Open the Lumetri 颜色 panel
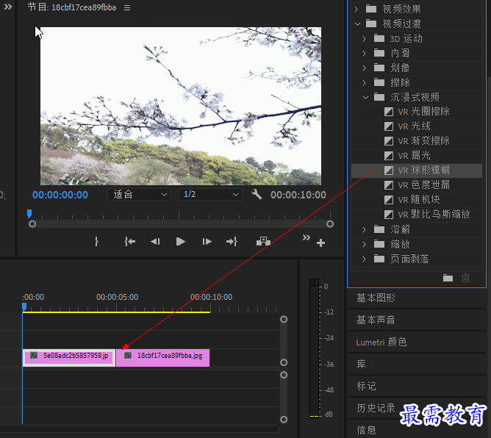The width and height of the screenshot is (491, 438). pyautogui.click(x=417, y=342)
